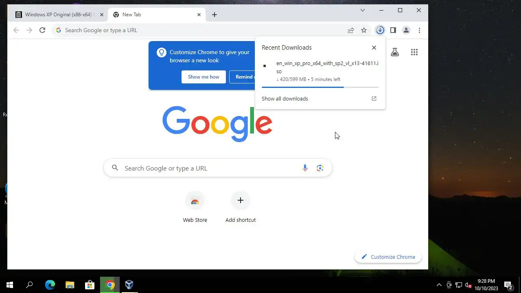Click Chrome icon in taskbar
521x293 pixels.
click(x=110, y=285)
